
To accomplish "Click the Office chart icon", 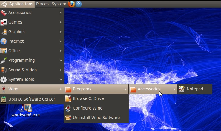I will point(4,51).
